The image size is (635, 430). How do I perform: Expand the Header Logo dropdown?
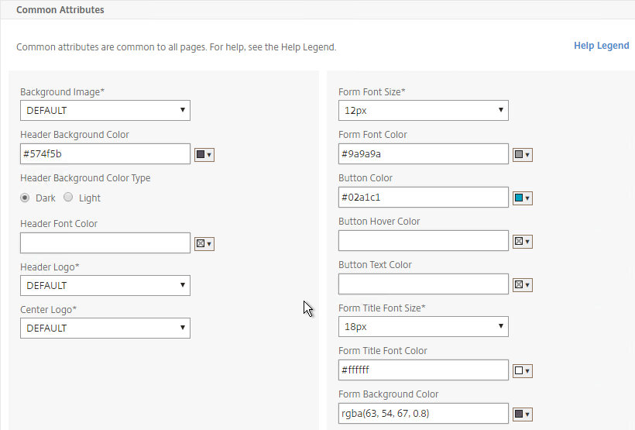pos(105,285)
